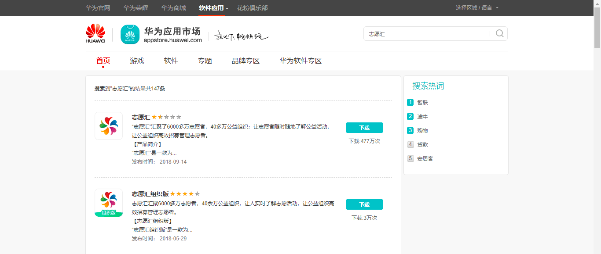
Task: Select the 游戏 tab
Action: (x=137, y=61)
